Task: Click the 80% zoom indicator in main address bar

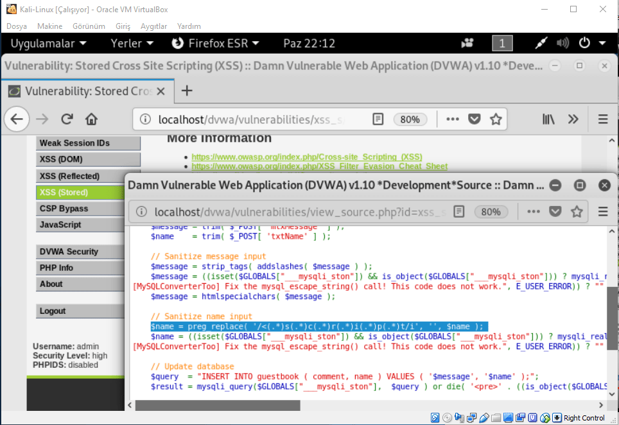Action: point(410,119)
